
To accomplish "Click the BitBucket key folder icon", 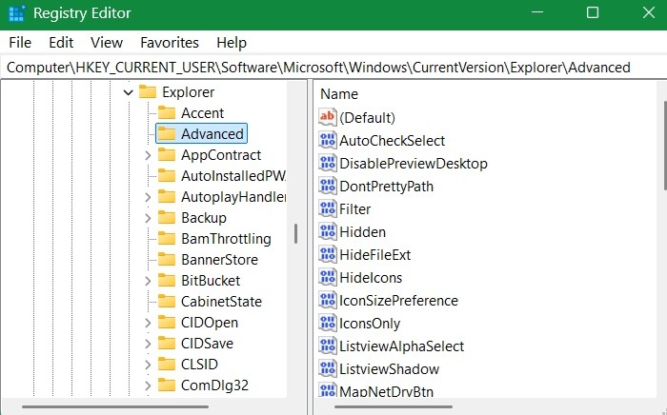I will click(x=167, y=281).
